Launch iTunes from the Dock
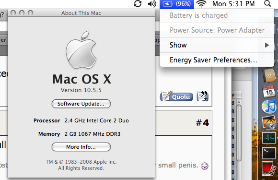The image size is (278, 180). coord(269,107)
